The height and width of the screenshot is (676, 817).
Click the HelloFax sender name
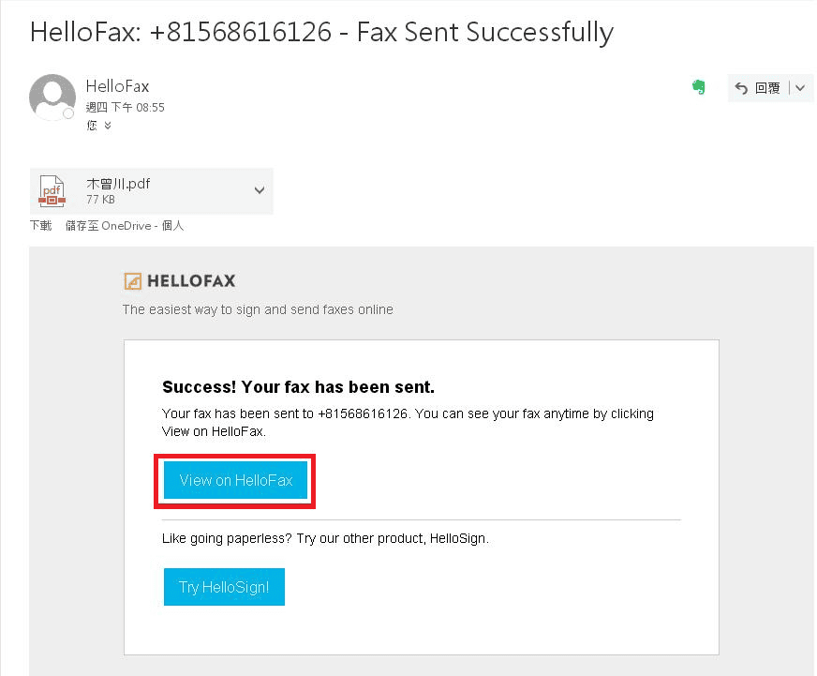pyautogui.click(x=117, y=87)
